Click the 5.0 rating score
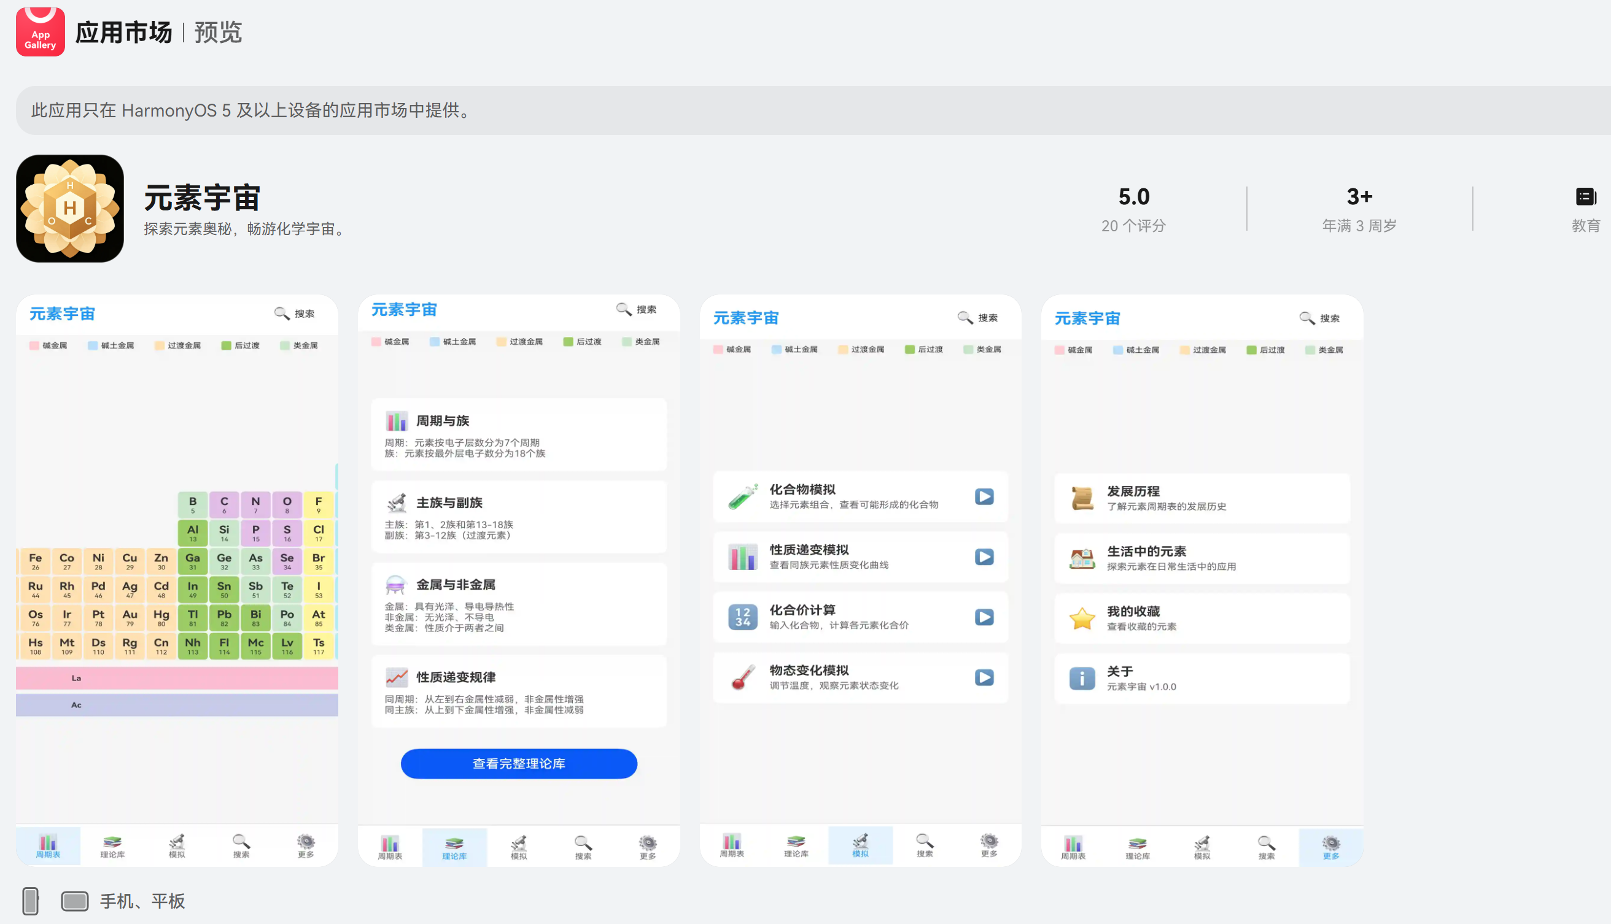Screen dimensions: 1611x924 click(1134, 197)
